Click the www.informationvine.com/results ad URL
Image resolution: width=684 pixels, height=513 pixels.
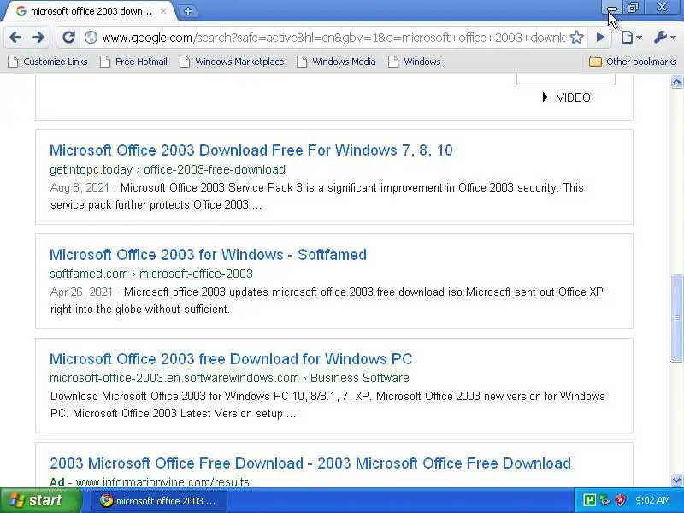(x=162, y=482)
